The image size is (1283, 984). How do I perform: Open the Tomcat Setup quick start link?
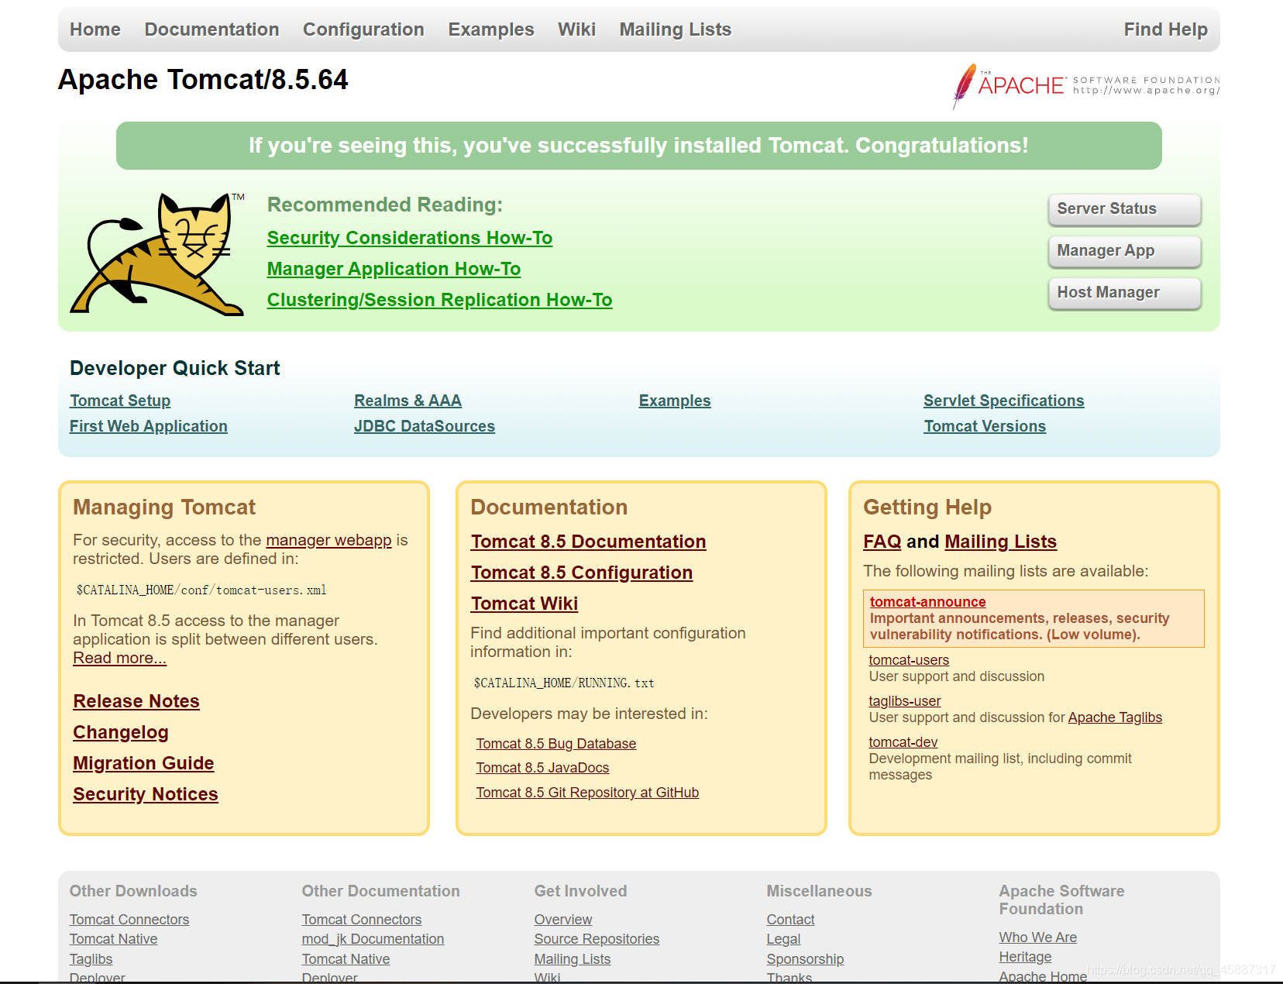pos(120,401)
